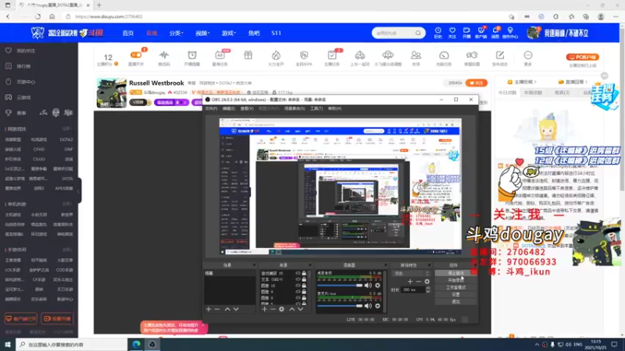Open OBS 场景集合(S) menu
The height and width of the screenshot is (351, 625).
point(295,108)
